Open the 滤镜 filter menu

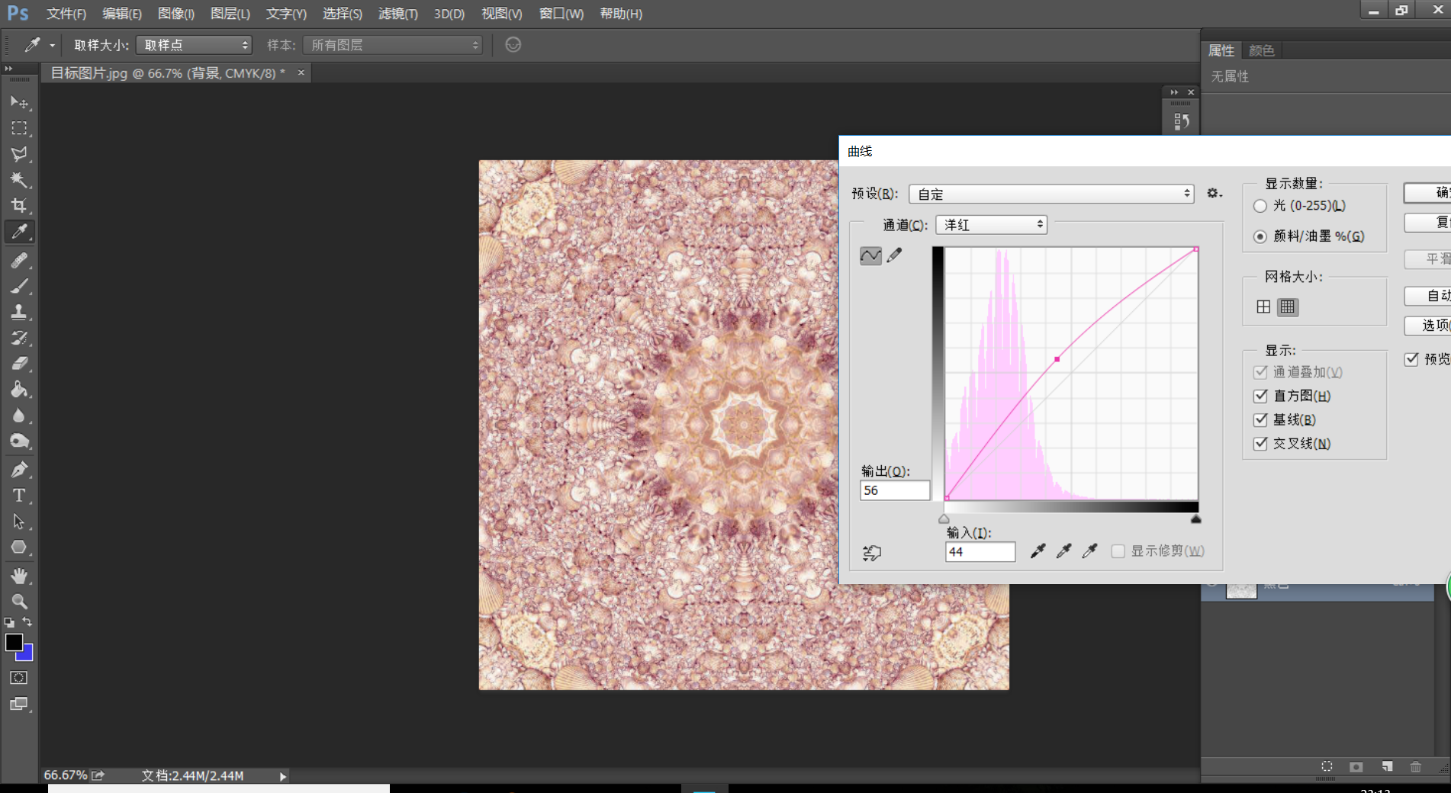pos(397,14)
